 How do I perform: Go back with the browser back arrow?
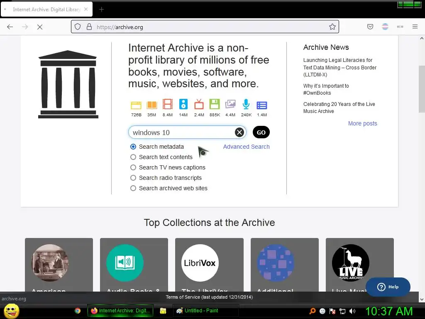click(10, 27)
